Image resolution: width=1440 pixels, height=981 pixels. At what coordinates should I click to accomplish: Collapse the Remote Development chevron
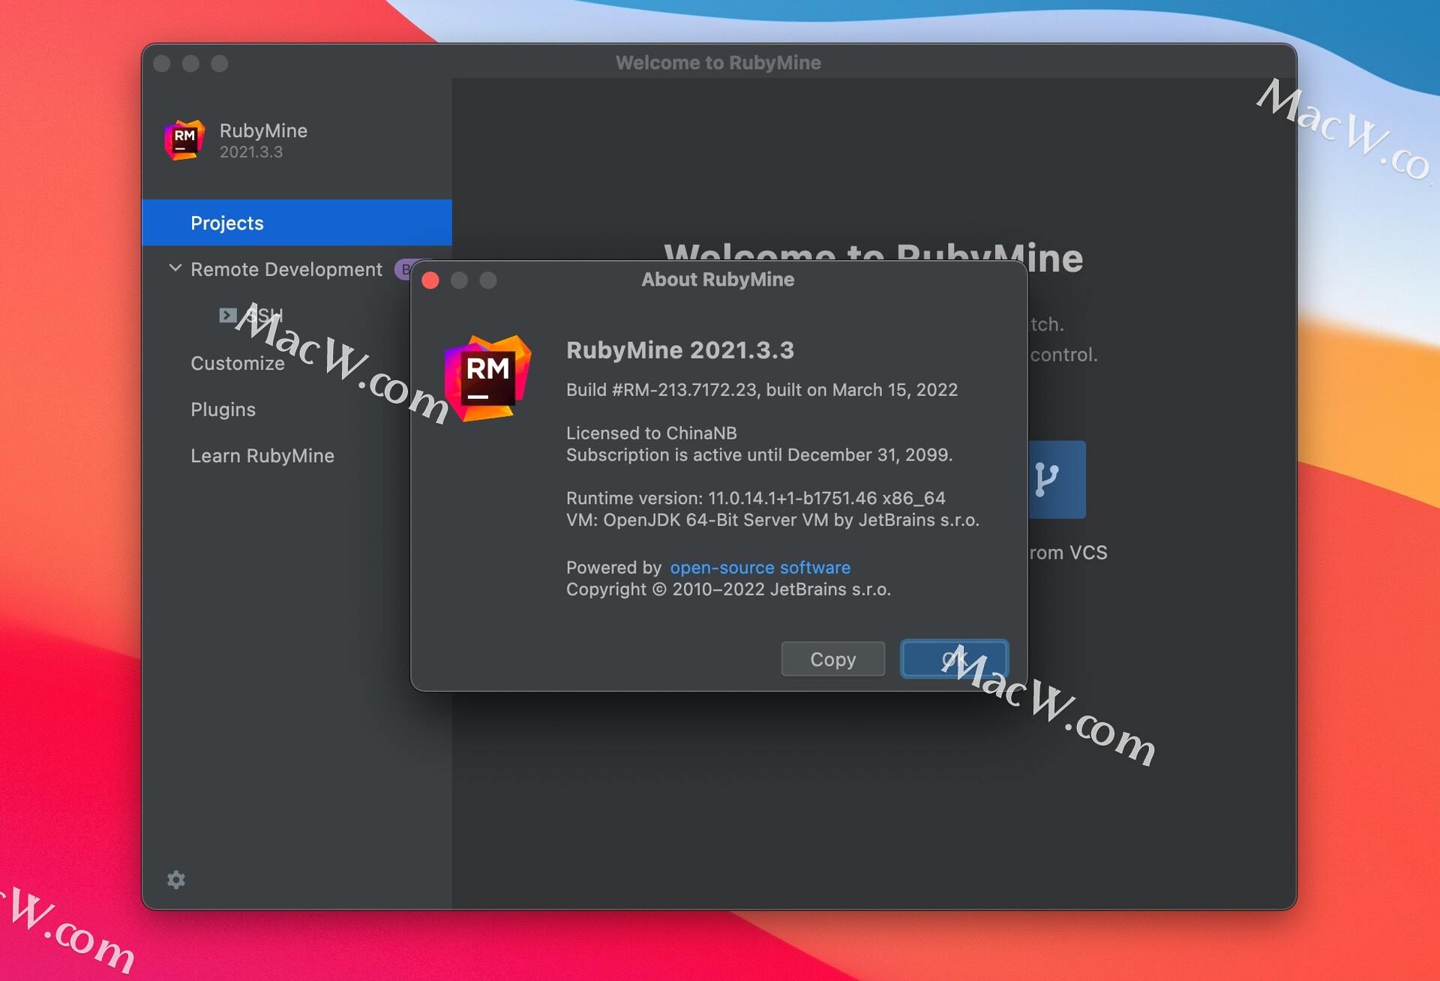coord(175,268)
